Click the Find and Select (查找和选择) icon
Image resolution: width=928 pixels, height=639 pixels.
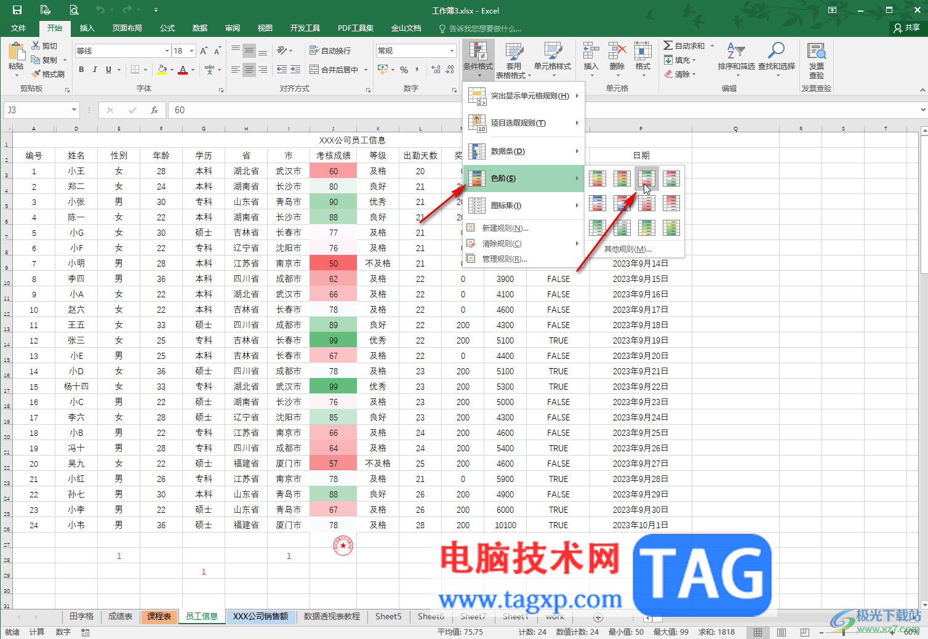click(x=776, y=51)
